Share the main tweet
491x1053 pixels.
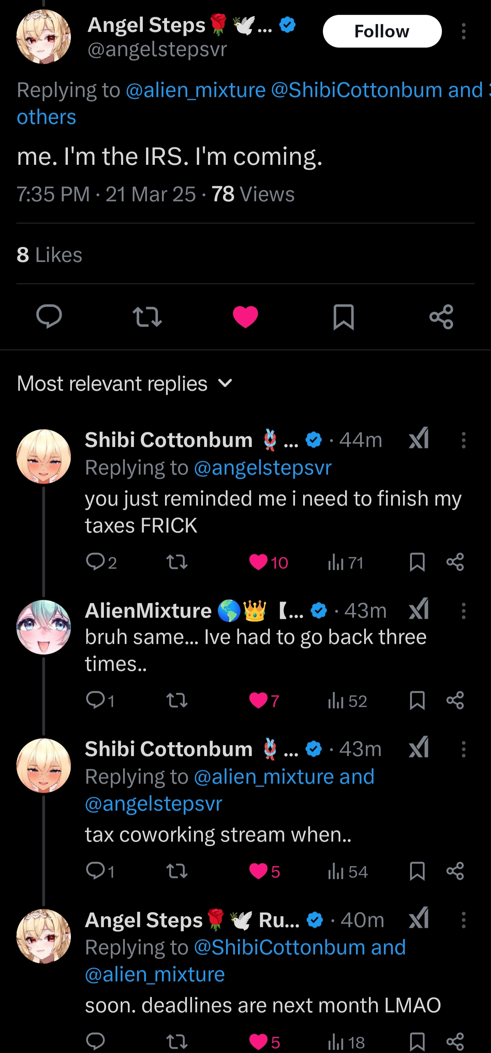442,317
